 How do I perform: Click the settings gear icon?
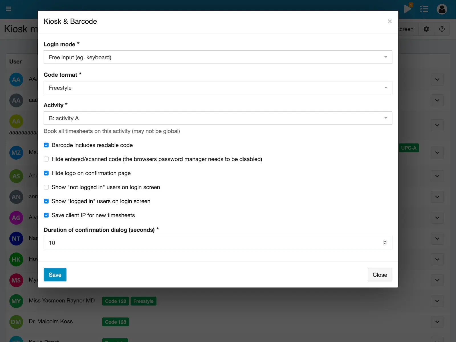click(x=426, y=29)
